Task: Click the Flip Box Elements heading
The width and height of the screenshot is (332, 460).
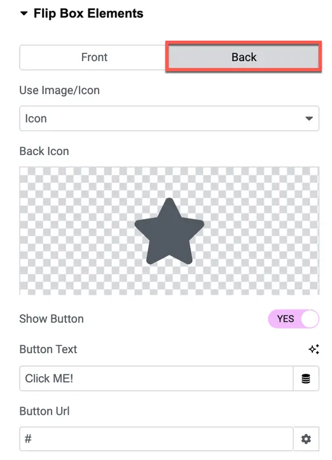Action: pos(88,13)
